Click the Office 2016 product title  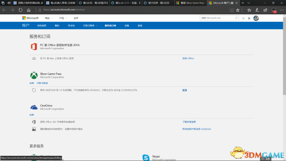click(60, 45)
